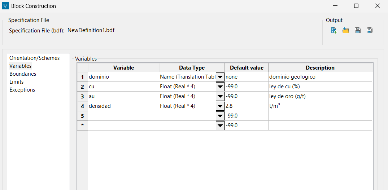Select row header number 5

[x=82, y=116]
